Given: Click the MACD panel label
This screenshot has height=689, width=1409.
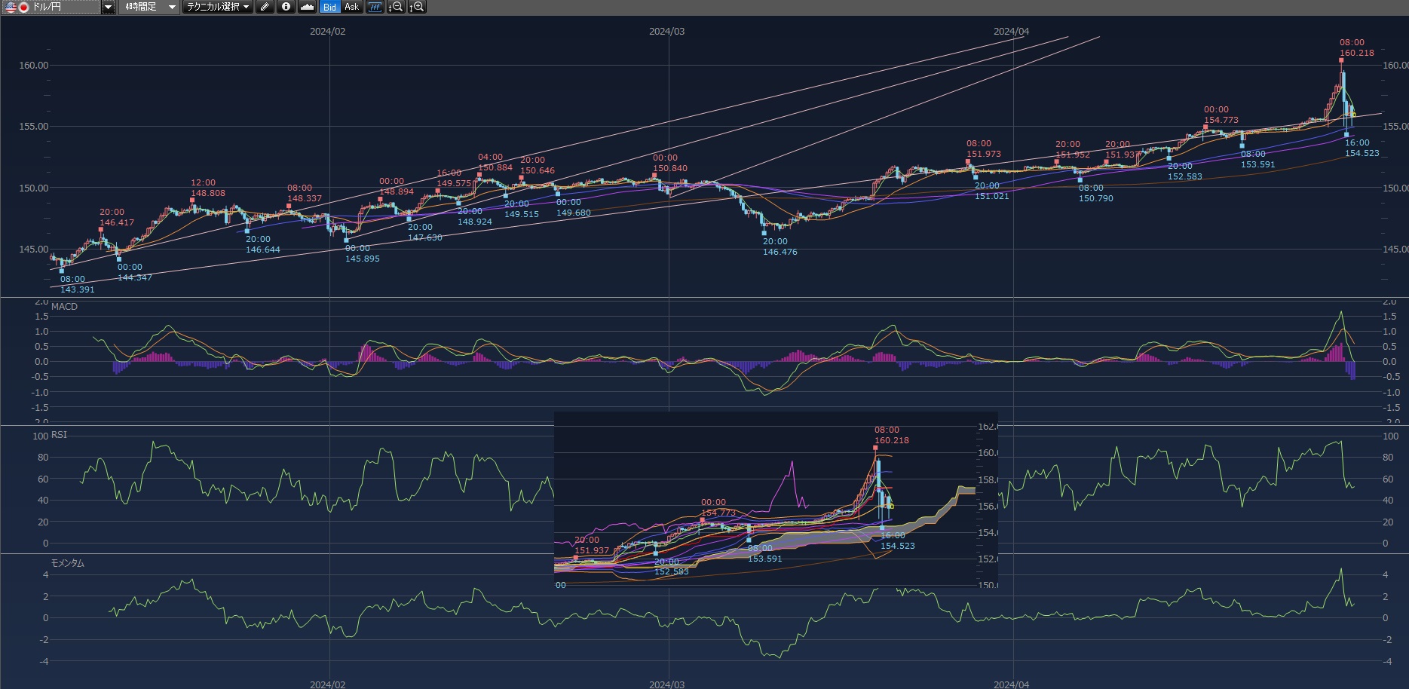Looking at the screenshot, I should coord(64,307).
